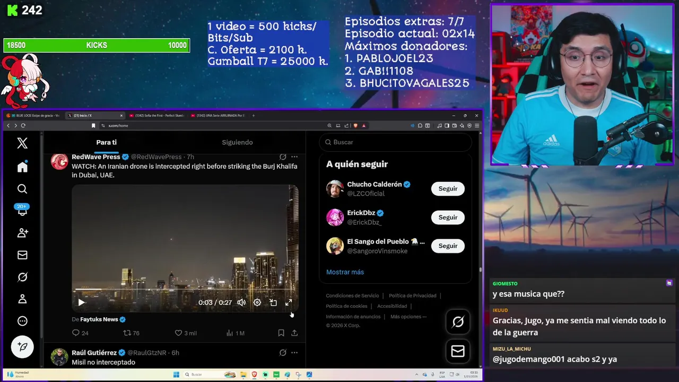Go back in the browser
This screenshot has width=679, height=382.
[x=8, y=126]
